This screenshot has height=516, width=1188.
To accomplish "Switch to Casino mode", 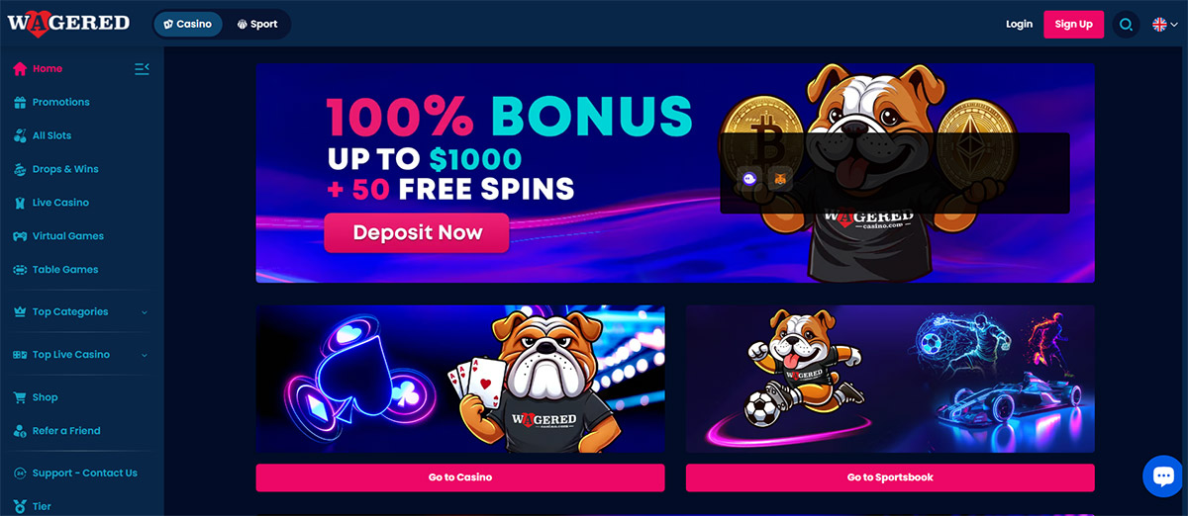I will (x=188, y=24).
